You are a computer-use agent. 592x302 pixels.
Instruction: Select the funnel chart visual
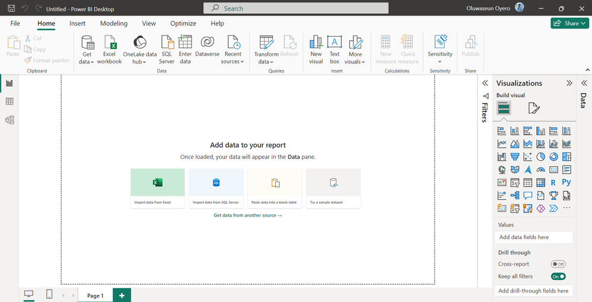[515, 157]
